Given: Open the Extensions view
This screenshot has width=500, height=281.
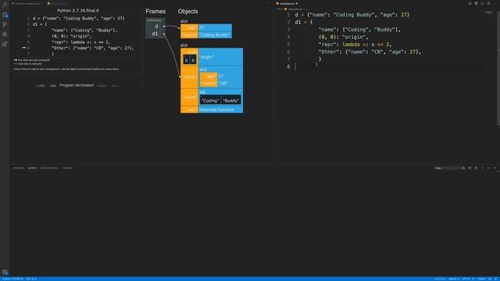Looking at the screenshot, I should pos(5,44).
